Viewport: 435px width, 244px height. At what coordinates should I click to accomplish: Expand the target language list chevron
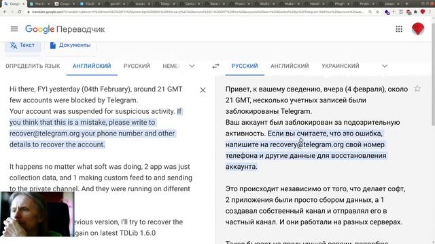[385, 66]
